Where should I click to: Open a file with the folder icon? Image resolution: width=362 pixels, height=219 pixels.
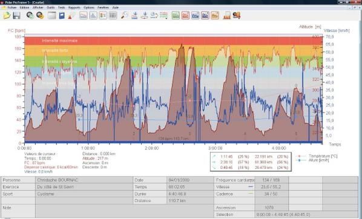[x=7, y=16]
